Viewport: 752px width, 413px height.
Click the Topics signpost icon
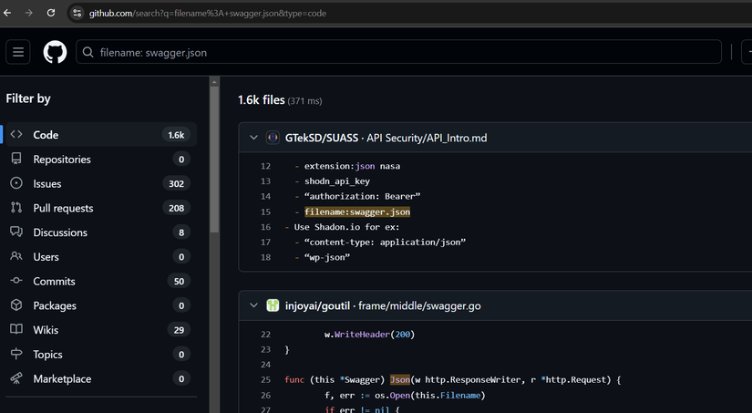(x=16, y=354)
